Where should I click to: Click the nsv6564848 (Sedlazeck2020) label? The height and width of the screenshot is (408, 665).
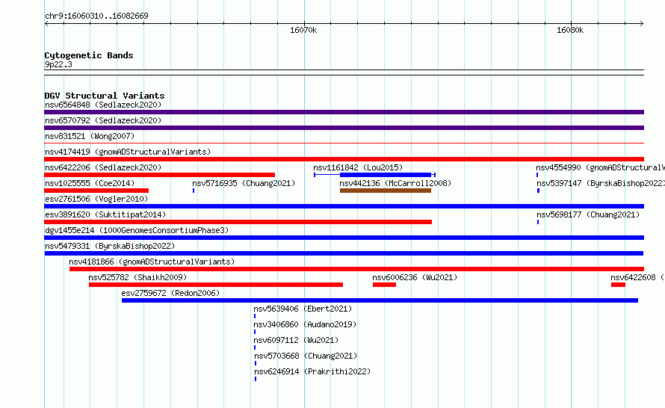(103, 105)
